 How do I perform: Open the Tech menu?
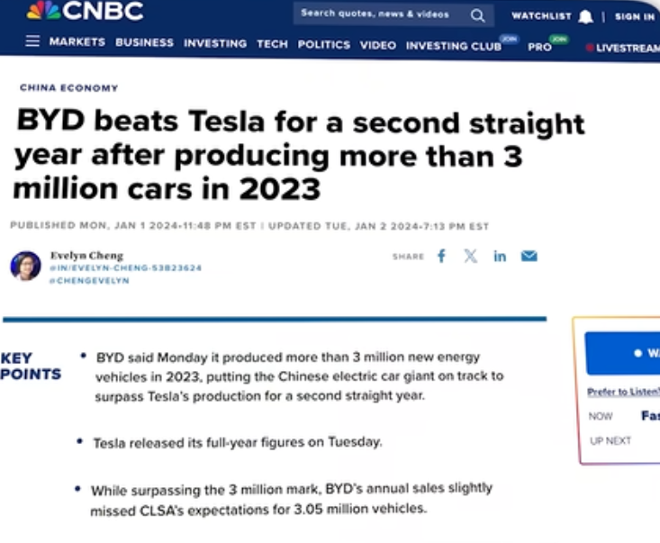272,43
